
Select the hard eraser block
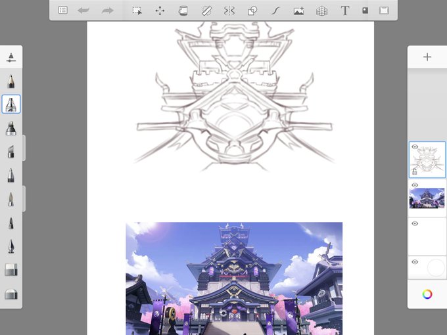[11, 270]
